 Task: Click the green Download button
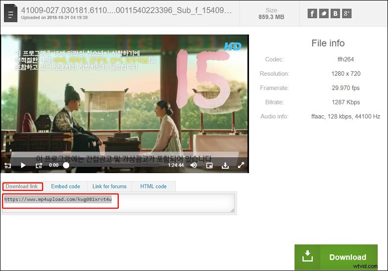336,257
